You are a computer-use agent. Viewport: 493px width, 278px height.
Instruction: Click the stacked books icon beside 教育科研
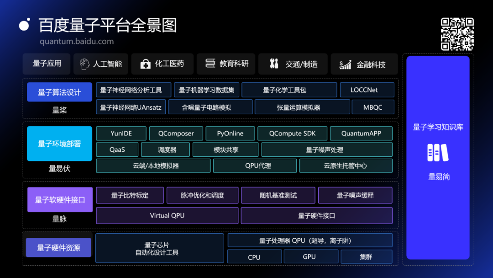210,63
